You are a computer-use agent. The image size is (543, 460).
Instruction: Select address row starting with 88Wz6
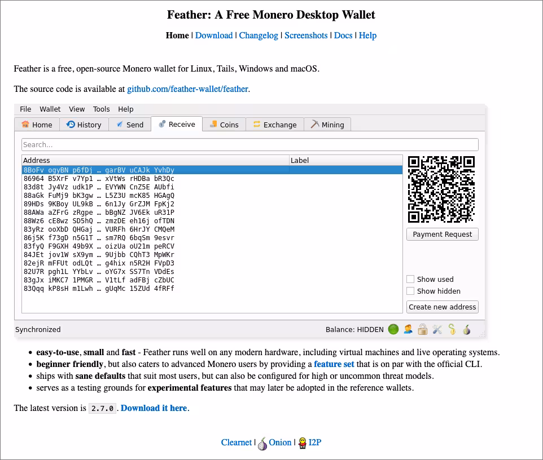click(x=212, y=220)
